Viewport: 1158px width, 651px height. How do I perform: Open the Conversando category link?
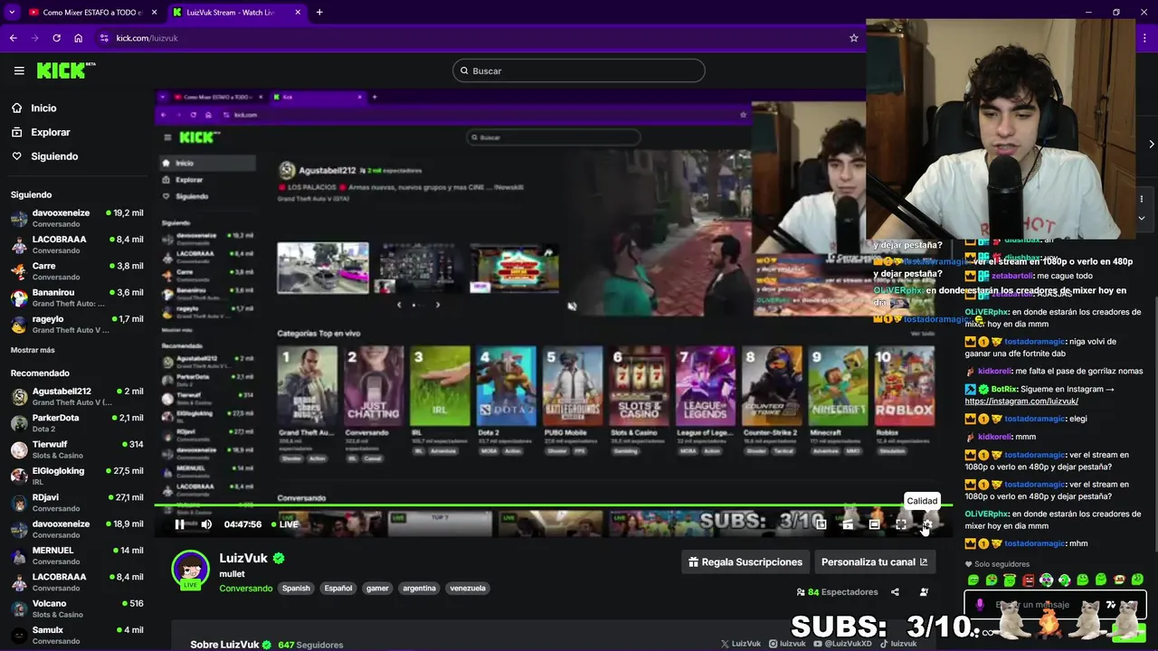[245, 588]
